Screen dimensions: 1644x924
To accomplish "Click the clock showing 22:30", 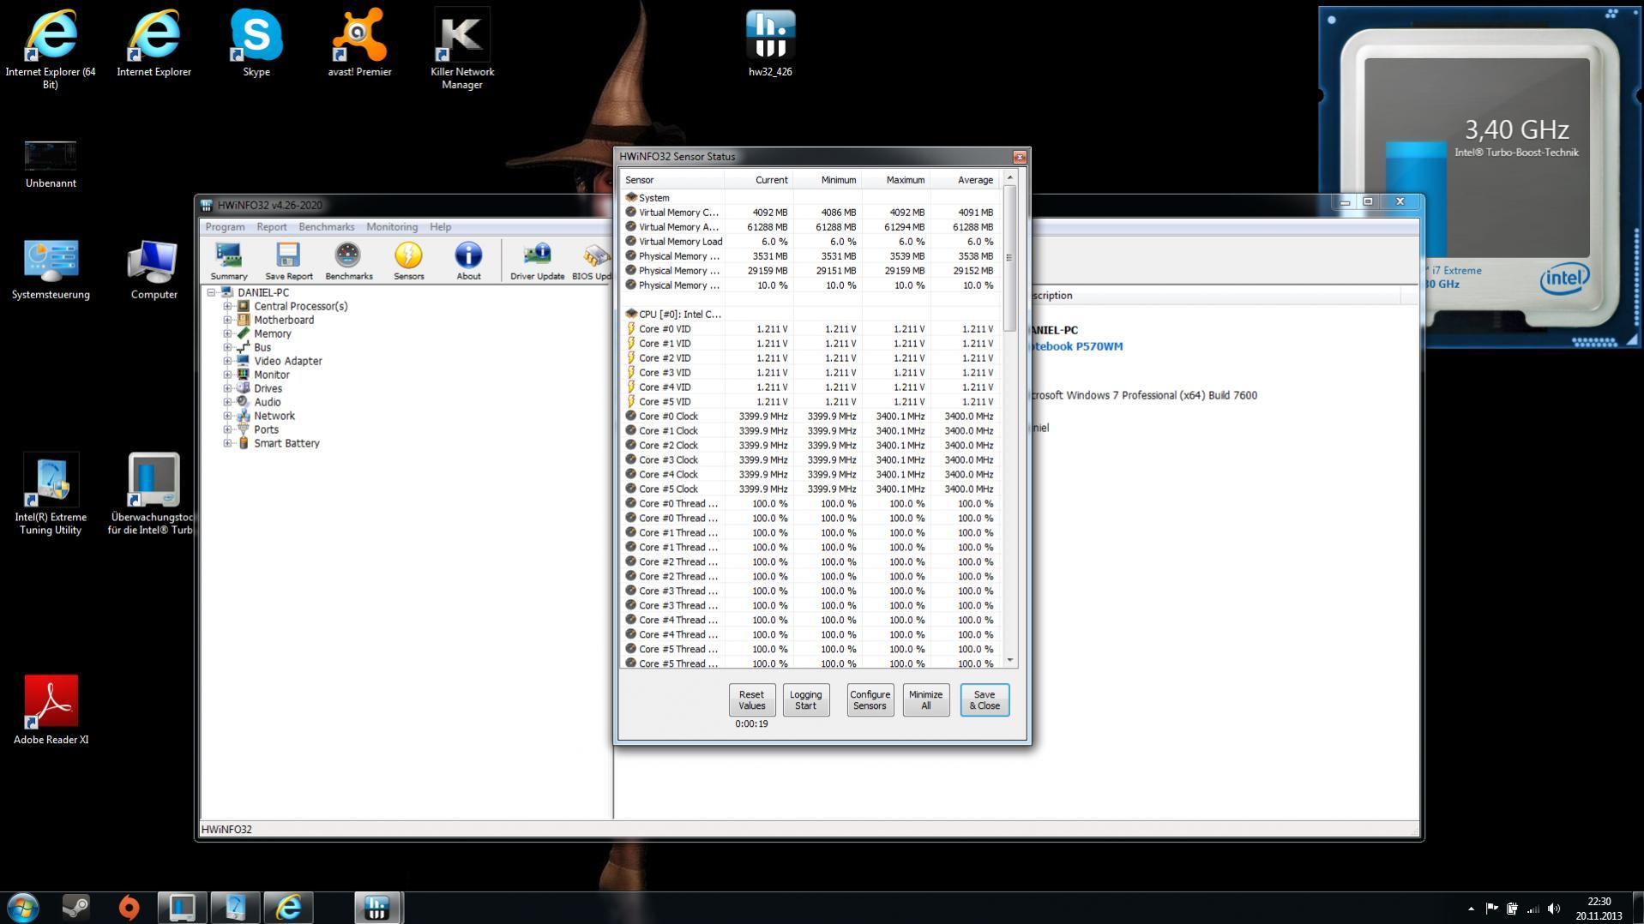I will coord(1599,902).
